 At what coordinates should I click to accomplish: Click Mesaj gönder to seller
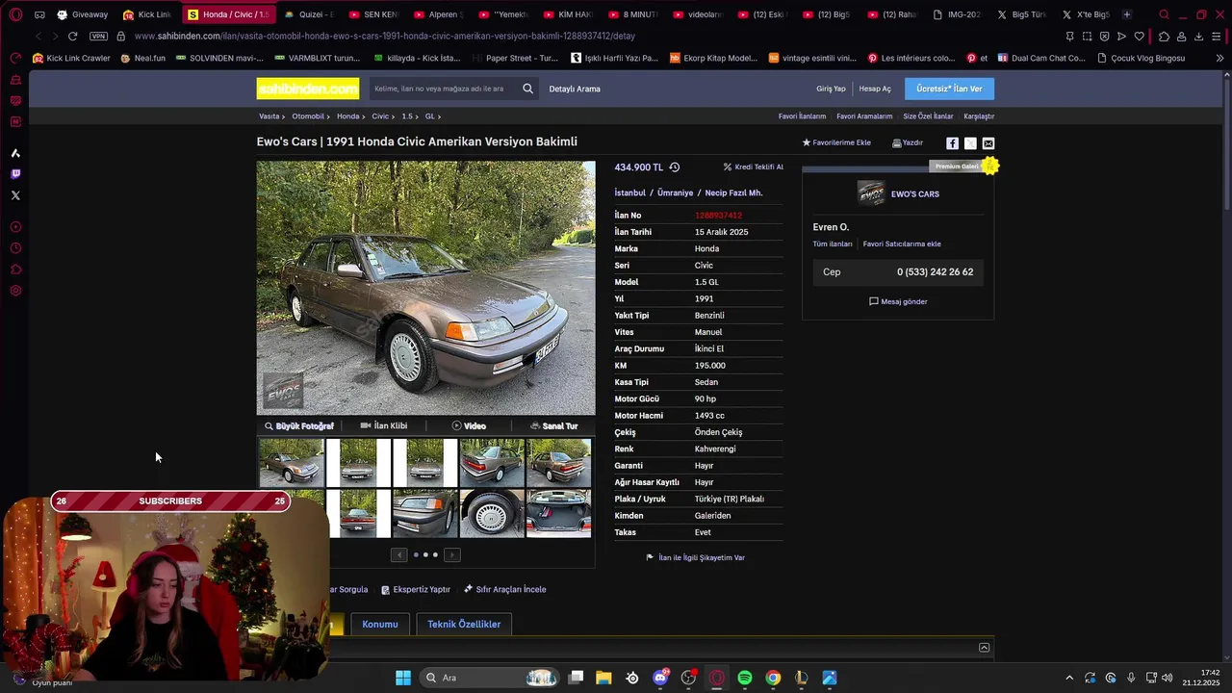point(898,301)
